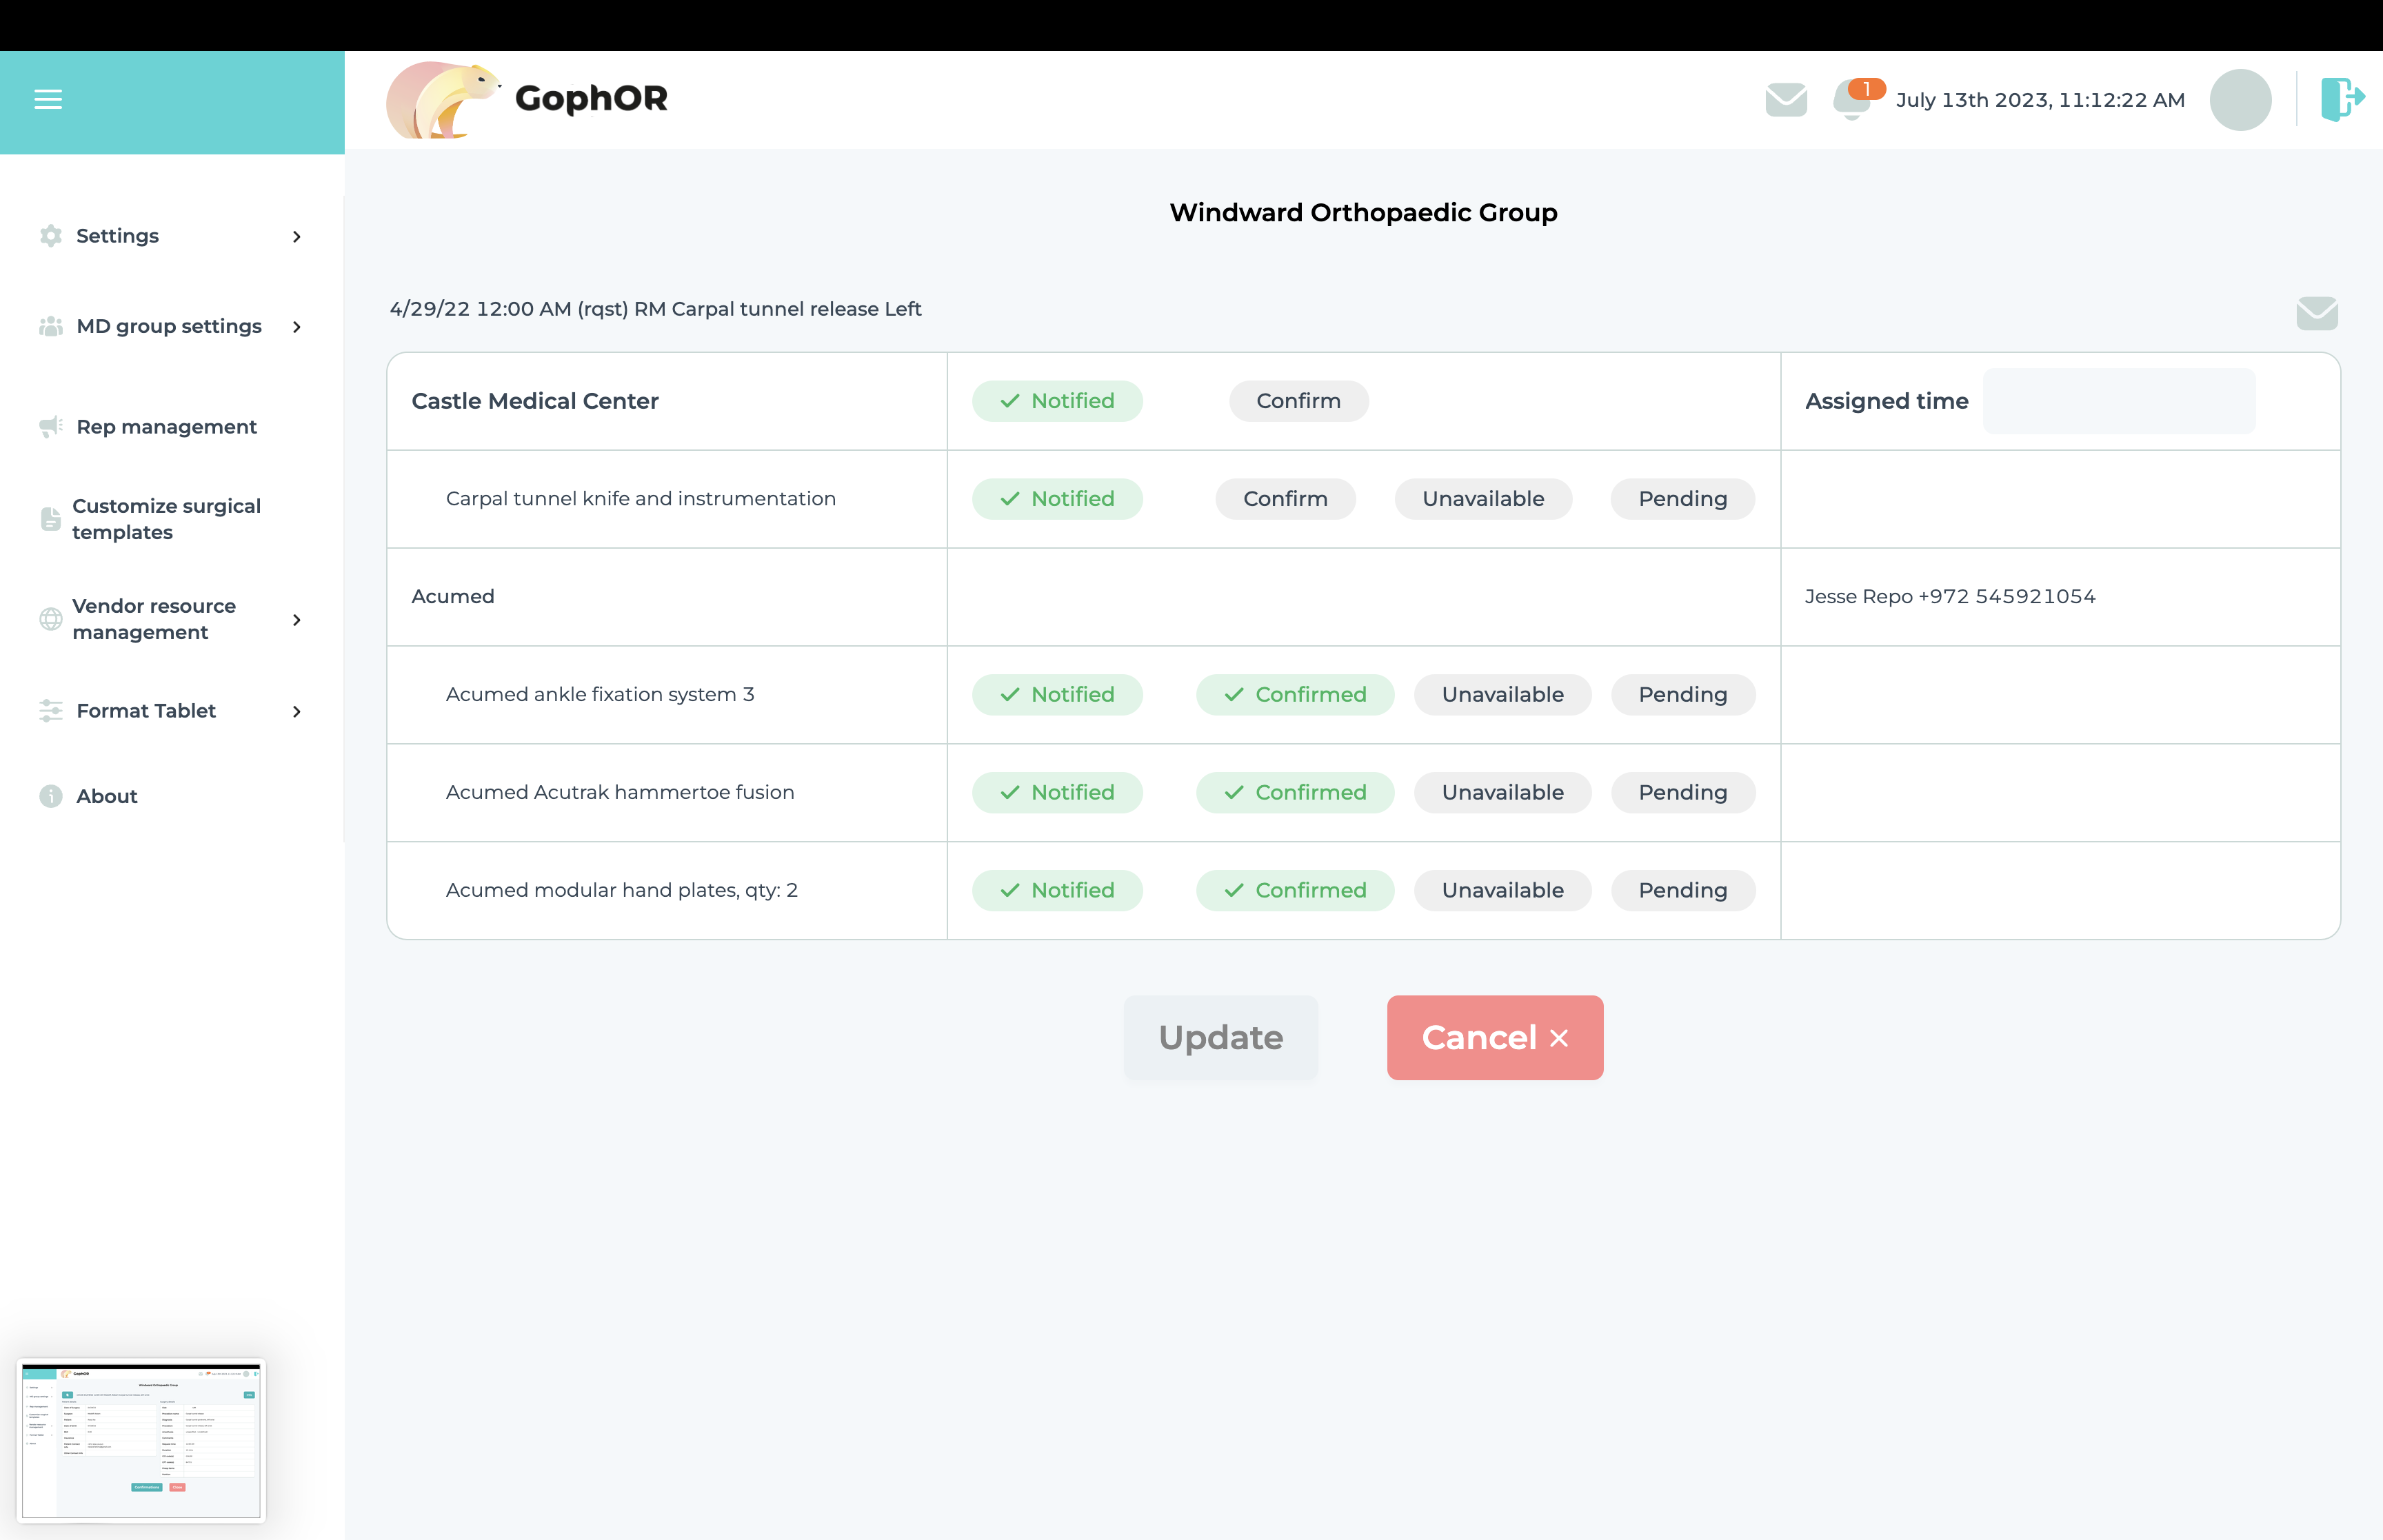
Task: Set Acumed modular hand plates to Pending
Action: tap(1682, 891)
